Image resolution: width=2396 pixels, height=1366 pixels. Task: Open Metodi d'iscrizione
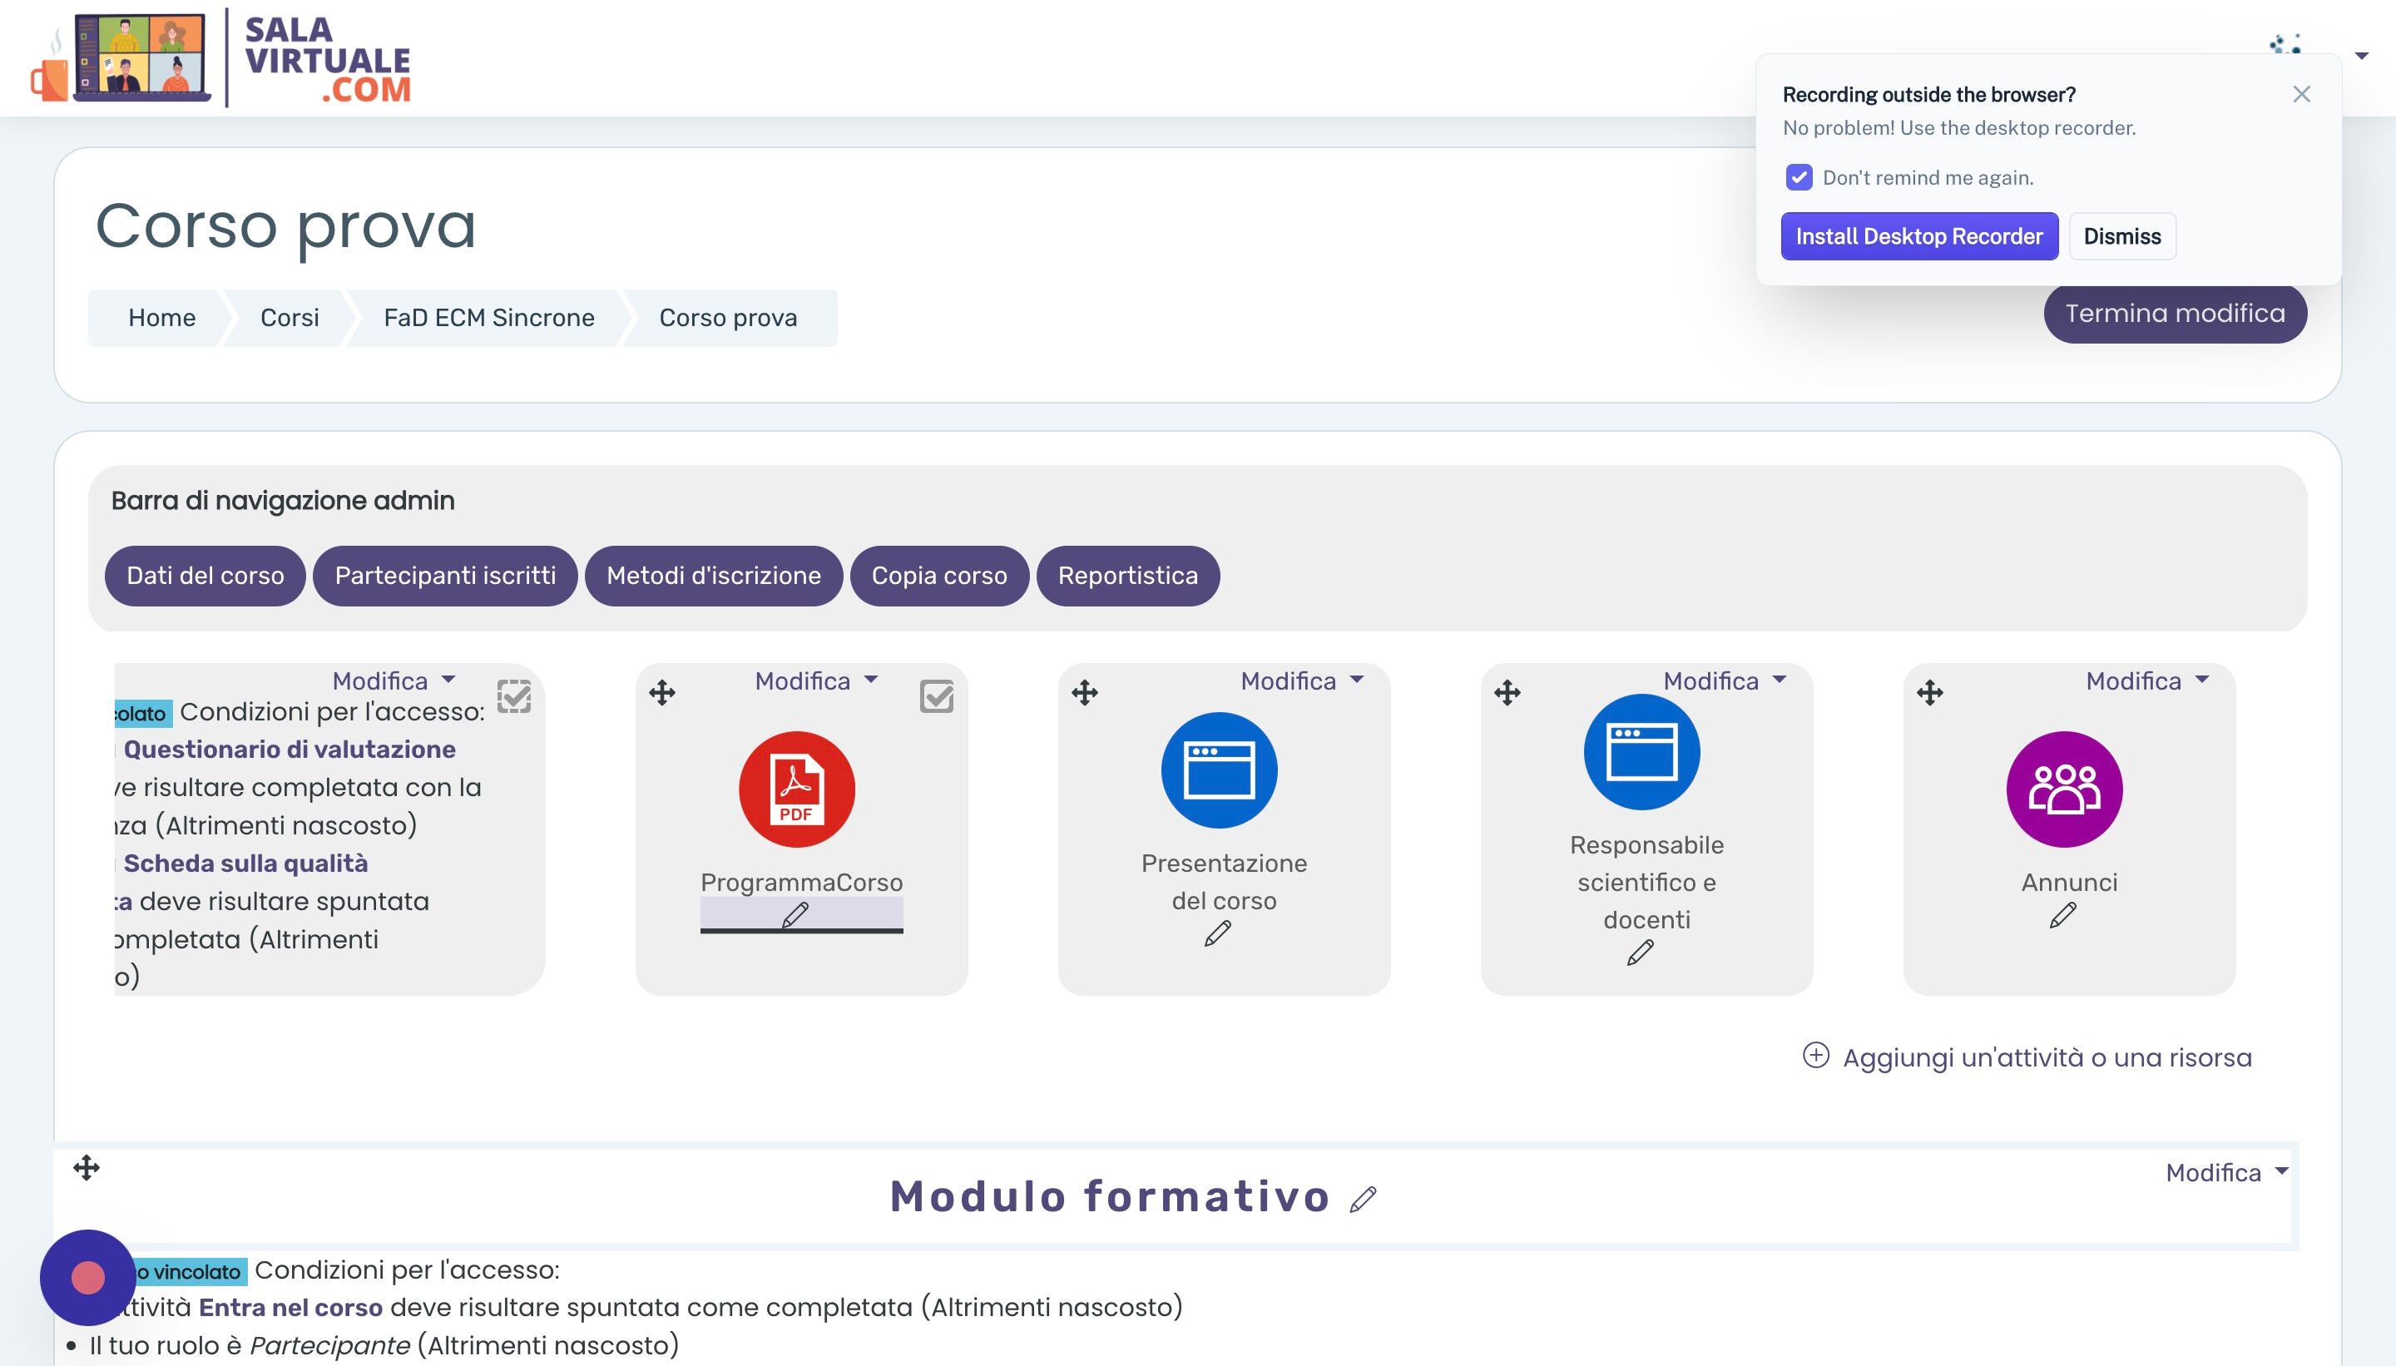(714, 576)
